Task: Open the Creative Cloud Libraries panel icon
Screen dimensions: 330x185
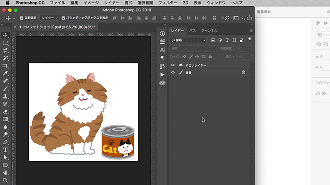Action: tap(162, 83)
